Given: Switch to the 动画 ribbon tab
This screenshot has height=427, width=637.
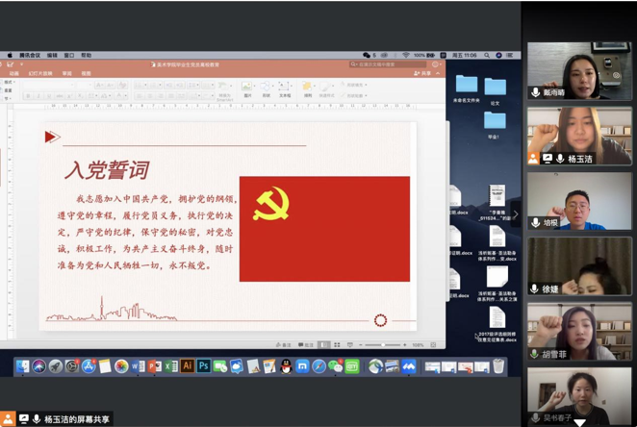Looking at the screenshot, I should pyautogui.click(x=14, y=73).
